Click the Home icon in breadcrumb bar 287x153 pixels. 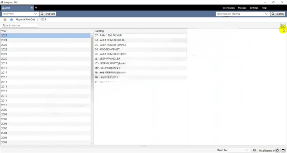5,20
